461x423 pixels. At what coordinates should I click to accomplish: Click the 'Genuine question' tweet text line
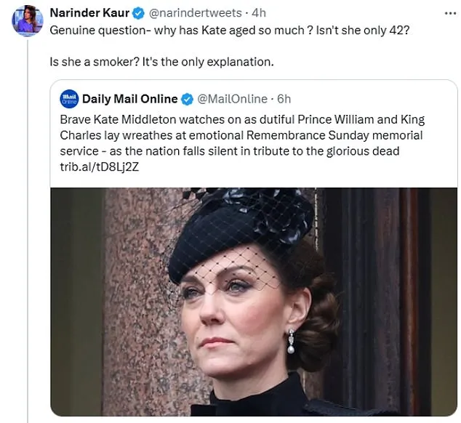pyautogui.click(x=225, y=31)
